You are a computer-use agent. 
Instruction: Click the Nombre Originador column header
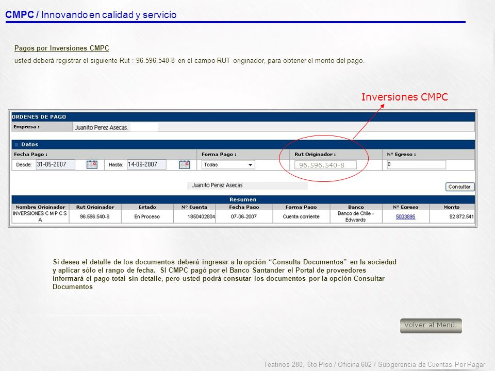(x=40, y=207)
